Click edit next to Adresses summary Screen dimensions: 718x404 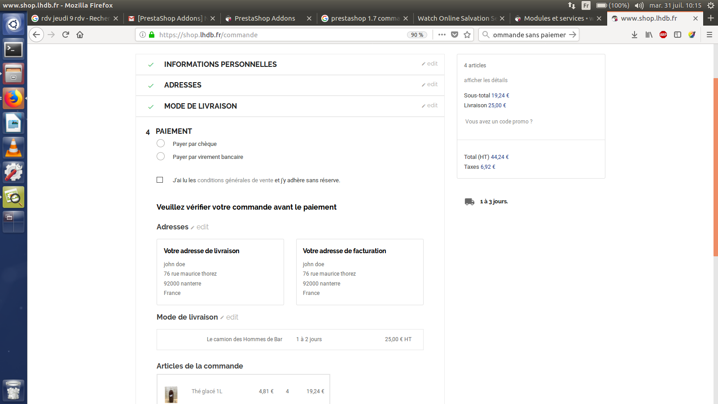click(x=200, y=227)
